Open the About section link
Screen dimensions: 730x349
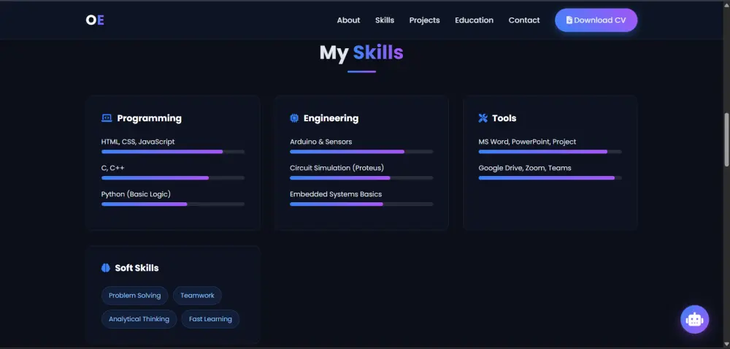tap(348, 20)
